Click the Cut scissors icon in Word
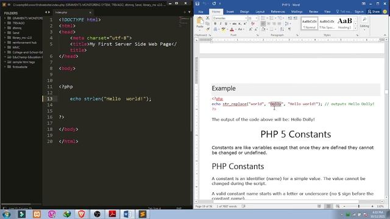The width and height of the screenshot is (390, 219). [x=208, y=18]
